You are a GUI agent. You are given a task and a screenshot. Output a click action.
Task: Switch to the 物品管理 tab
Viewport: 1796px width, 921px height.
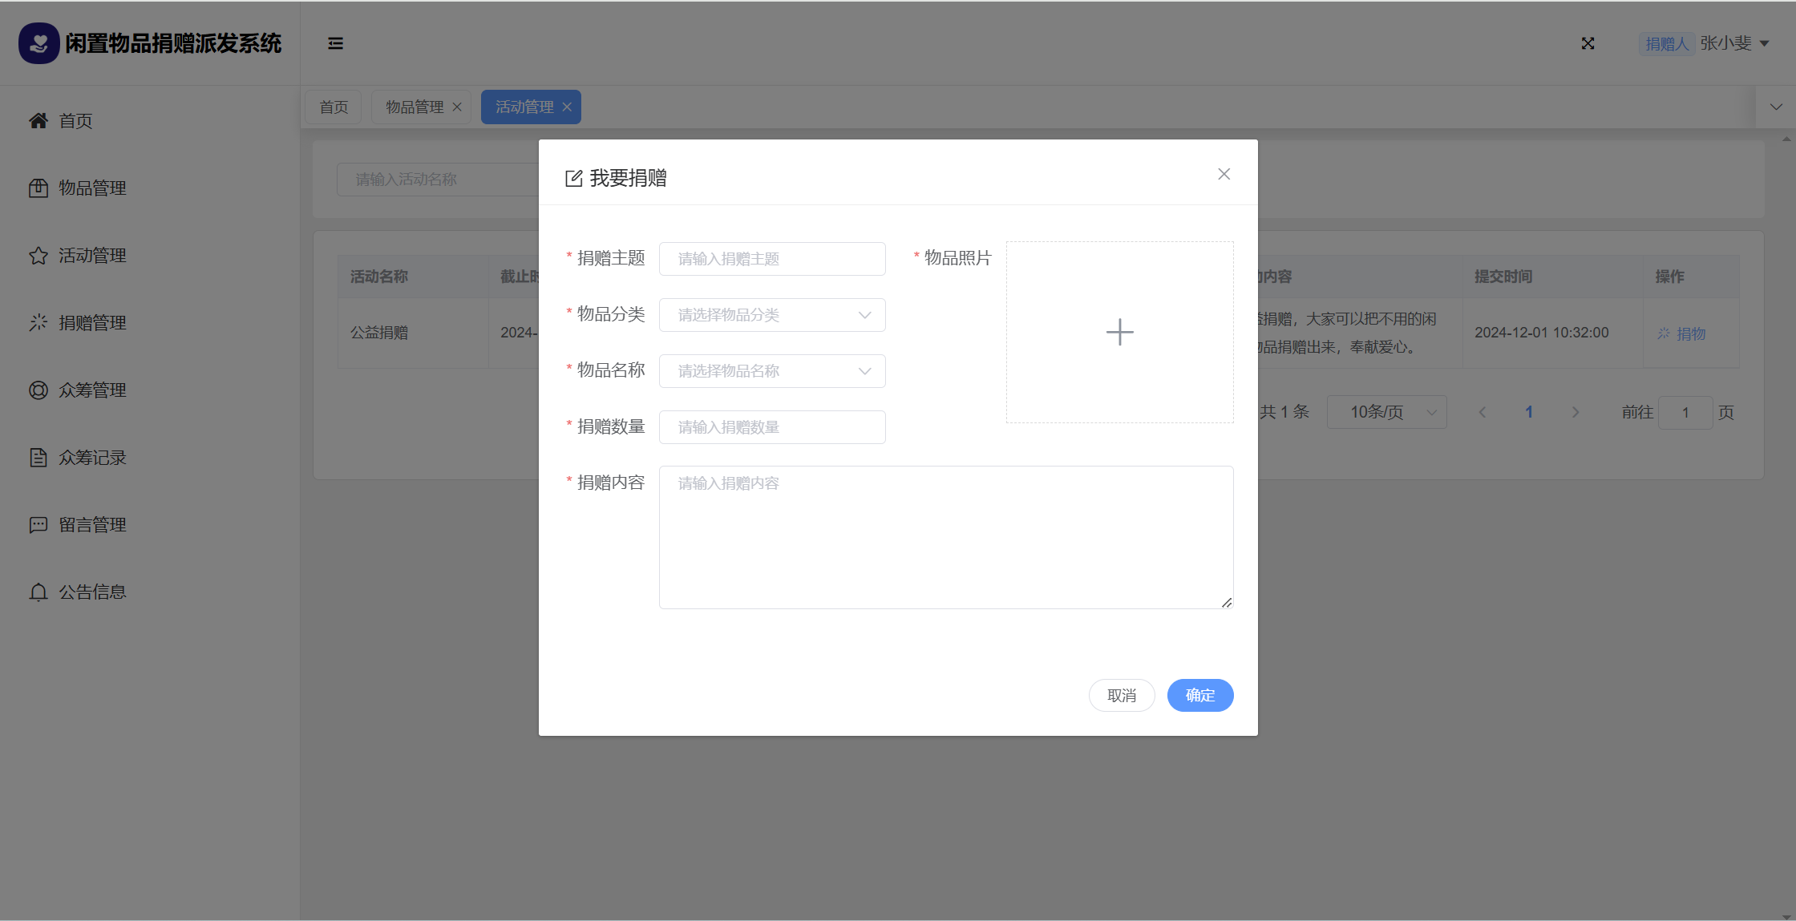[x=415, y=107]
